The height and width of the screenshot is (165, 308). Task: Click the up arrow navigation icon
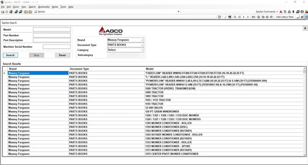(x=258, y=17)
